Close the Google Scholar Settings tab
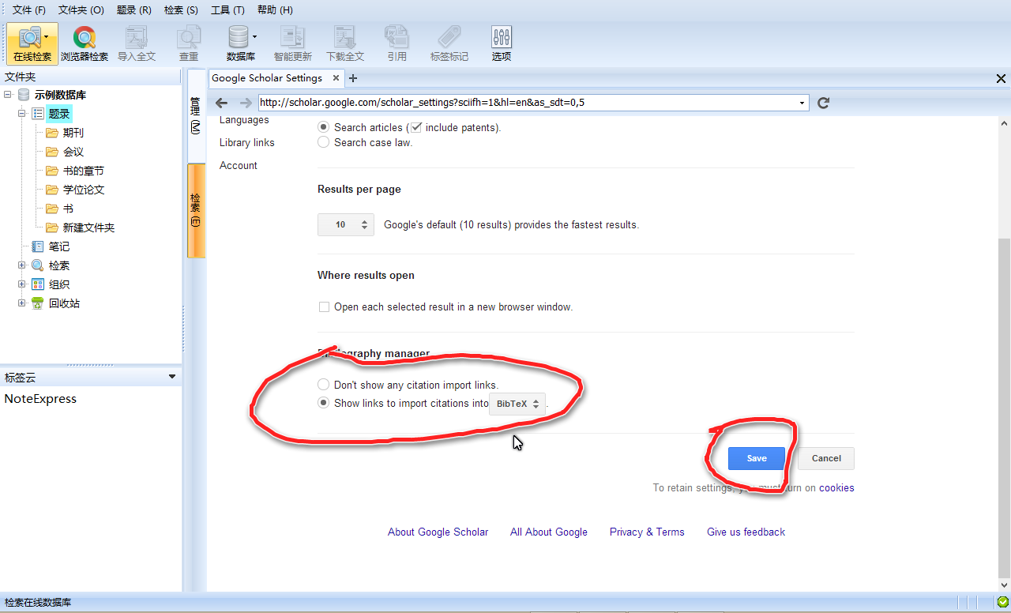The width and height of the screenshot is (1011, 613). [336, 78]
